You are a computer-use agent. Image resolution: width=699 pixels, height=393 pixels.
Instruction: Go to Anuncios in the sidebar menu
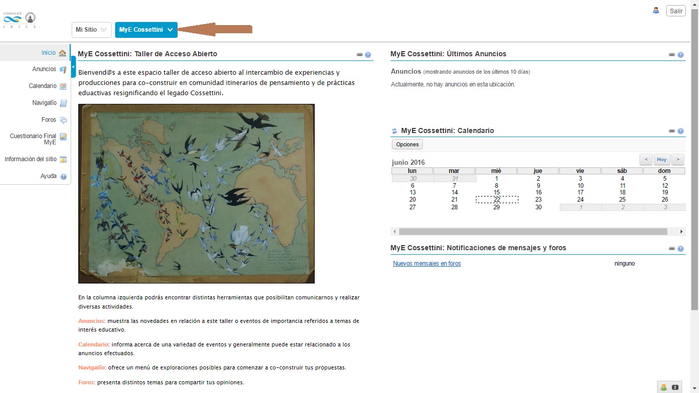click(x=44, y=69)
